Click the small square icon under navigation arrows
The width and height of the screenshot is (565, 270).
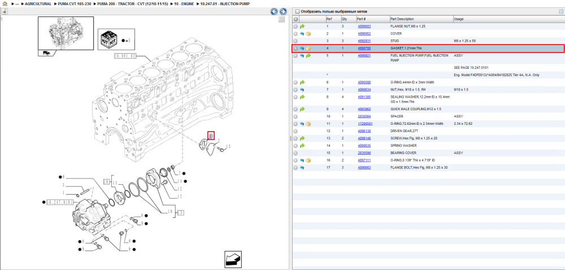point(282,19)
